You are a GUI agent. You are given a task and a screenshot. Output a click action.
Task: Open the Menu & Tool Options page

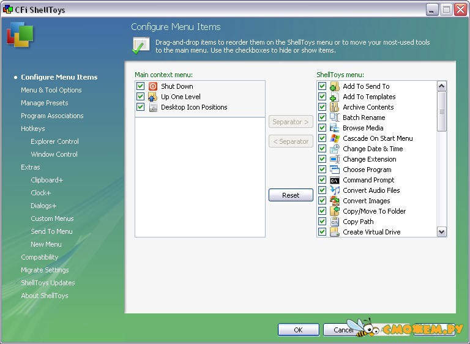pos(51,90)
